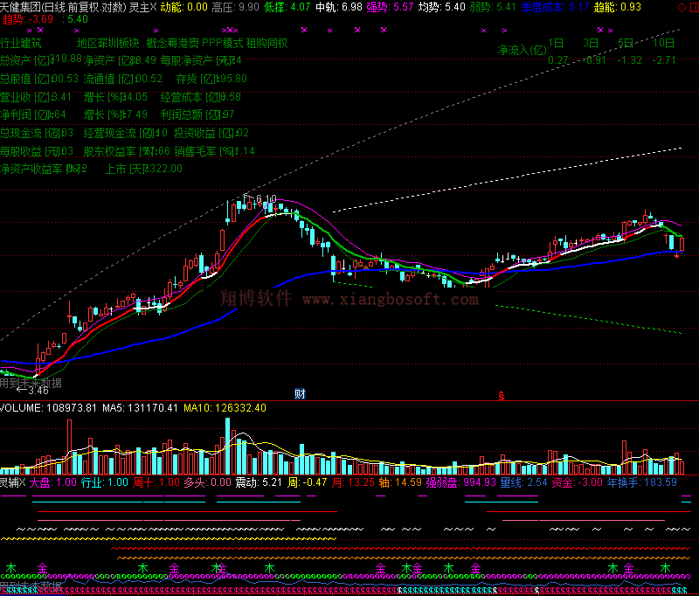This screenshot has height=596, width=699.
Task: Click the MA10: 126332.40 readout
Action: point(225,408)
